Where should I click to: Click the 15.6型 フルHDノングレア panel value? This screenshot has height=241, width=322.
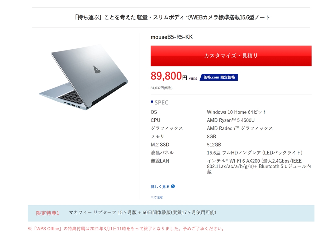point(255,153)
